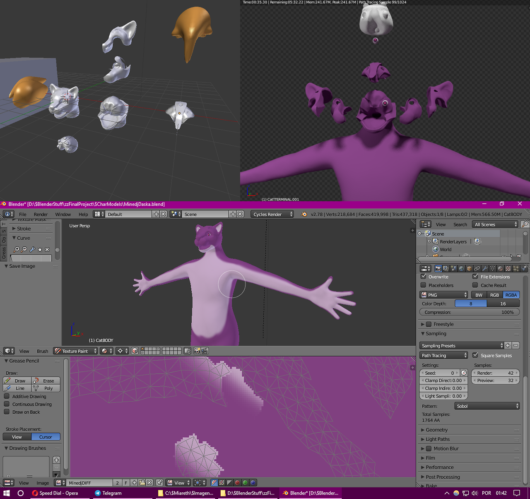
Task: Toggle the Overwrite checkbox
Action: (424, 276)
